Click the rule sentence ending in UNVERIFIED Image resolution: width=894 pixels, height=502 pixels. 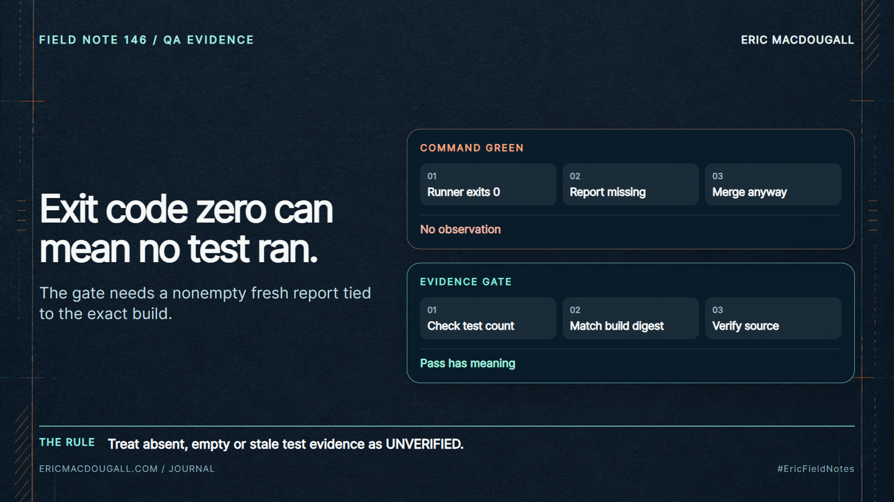click(x=286, y=444)
